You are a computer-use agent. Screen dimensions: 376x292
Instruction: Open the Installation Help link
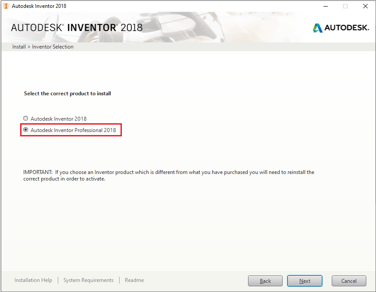pyautogui.click(x=33, y=280)
